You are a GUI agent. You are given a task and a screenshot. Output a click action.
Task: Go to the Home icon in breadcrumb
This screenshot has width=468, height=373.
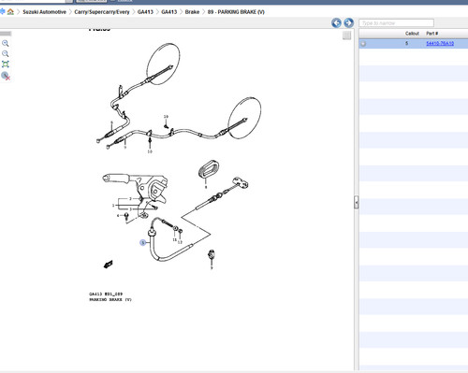[10, 12]
